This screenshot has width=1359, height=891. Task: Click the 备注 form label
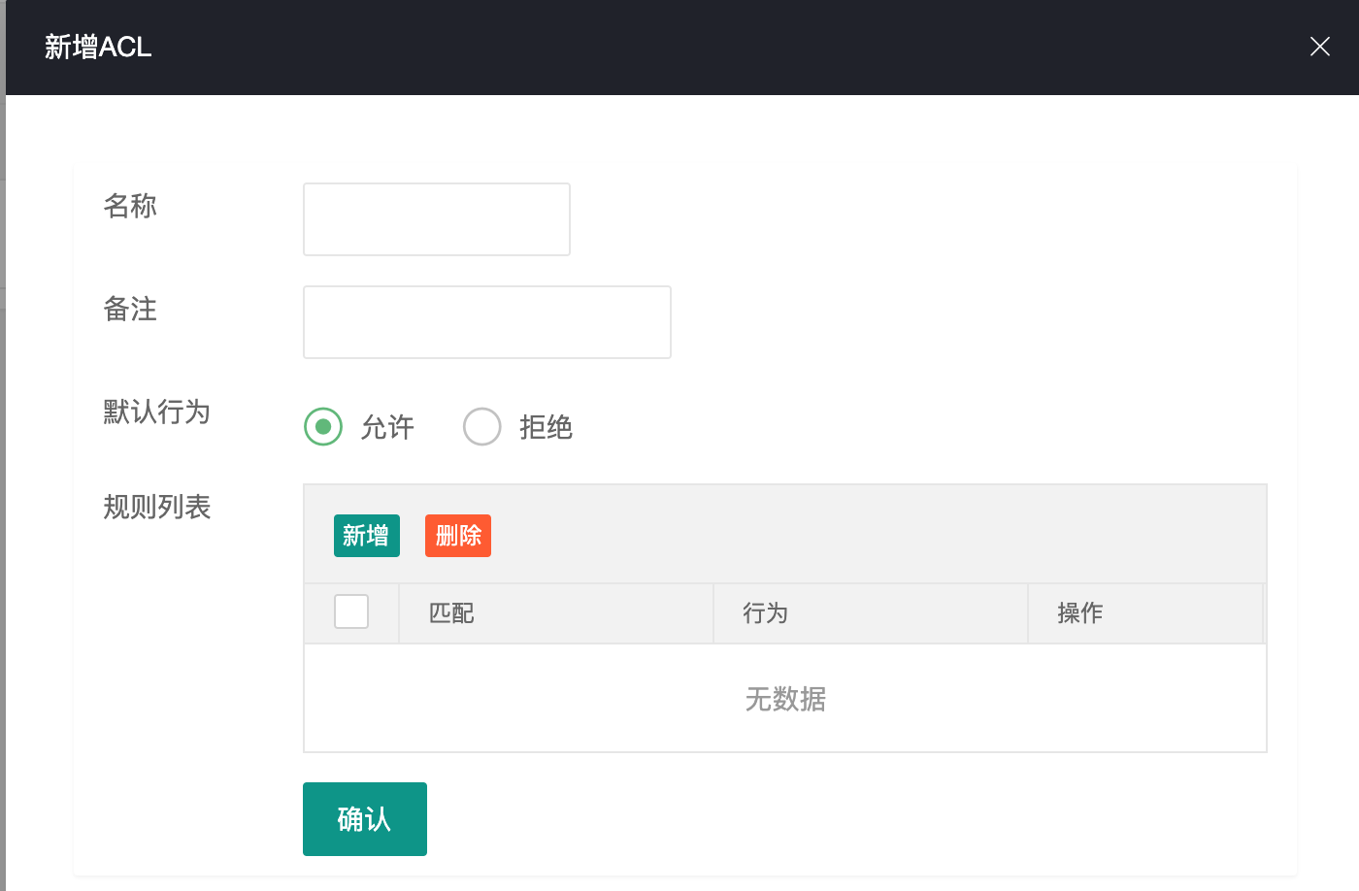129,311
